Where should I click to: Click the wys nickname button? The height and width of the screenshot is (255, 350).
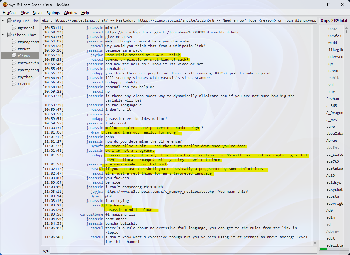tap(46, 250)
